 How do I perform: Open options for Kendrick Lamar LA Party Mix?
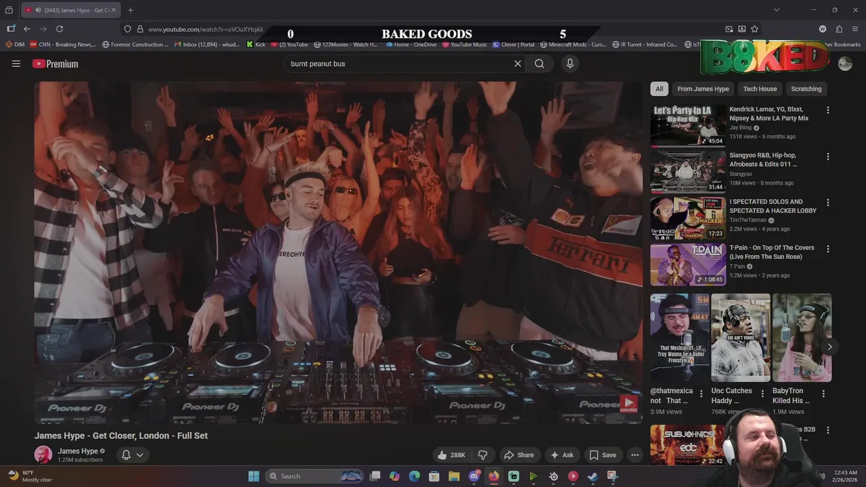click(x=827, y=110)
